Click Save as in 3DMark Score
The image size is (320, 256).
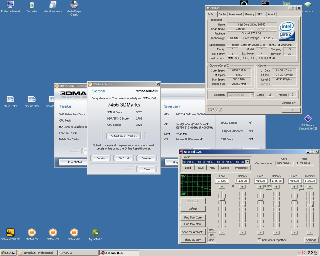(147, 158)
